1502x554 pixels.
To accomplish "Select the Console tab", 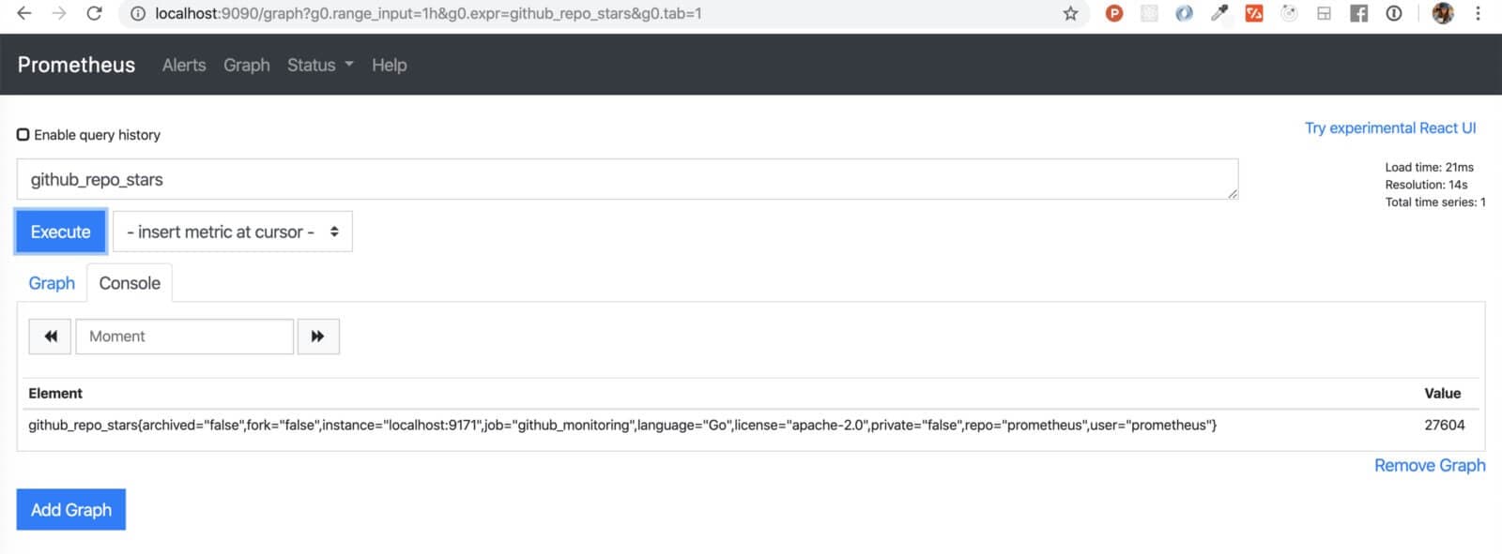I will tap(130, 283).
